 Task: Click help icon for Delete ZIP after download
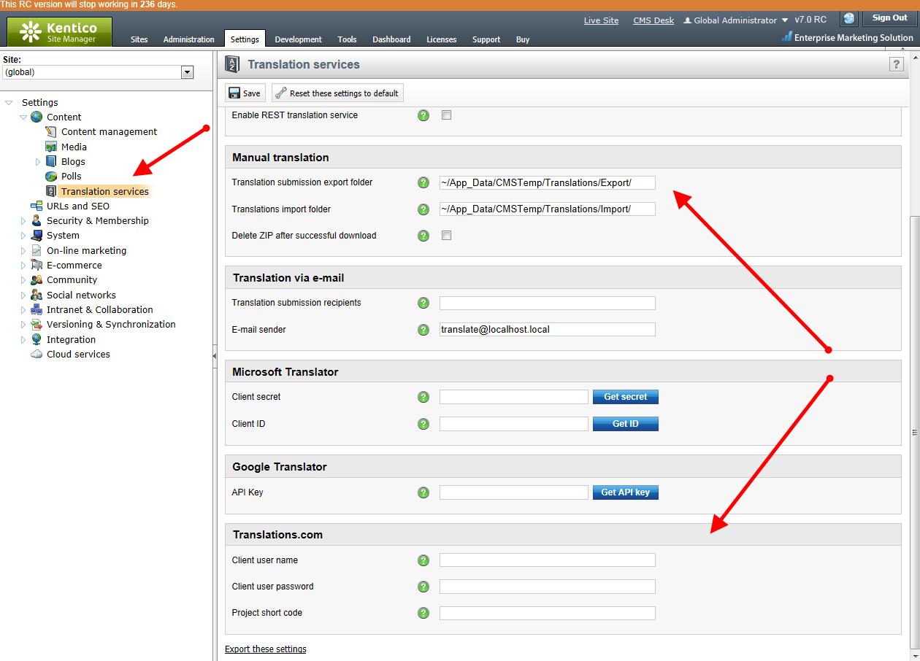pyautogui.click(x=423, y=236)
